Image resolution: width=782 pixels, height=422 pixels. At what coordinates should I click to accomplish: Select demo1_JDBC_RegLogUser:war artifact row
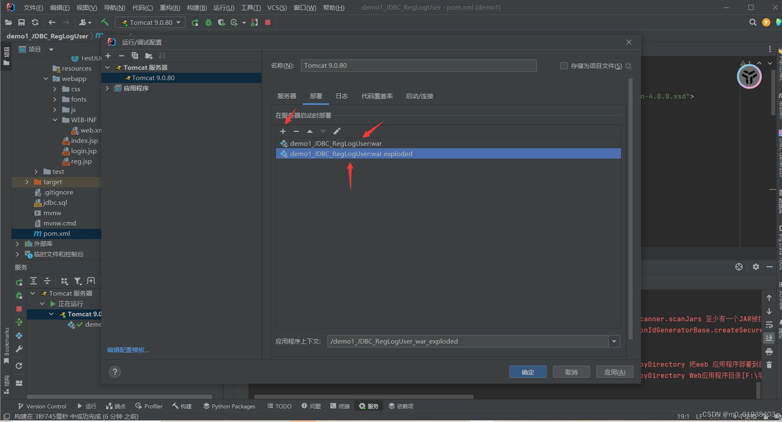[449, 143]
